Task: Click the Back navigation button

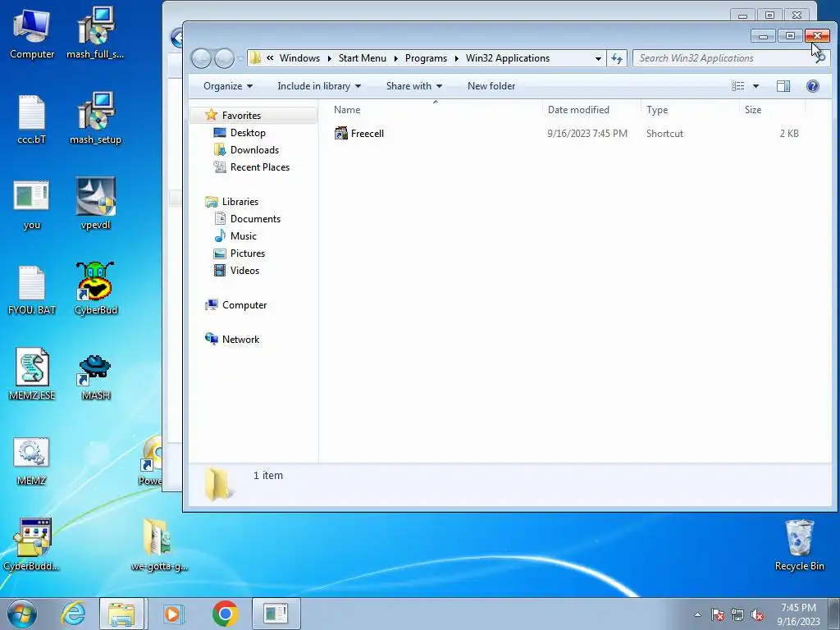Action: [202, 58]
